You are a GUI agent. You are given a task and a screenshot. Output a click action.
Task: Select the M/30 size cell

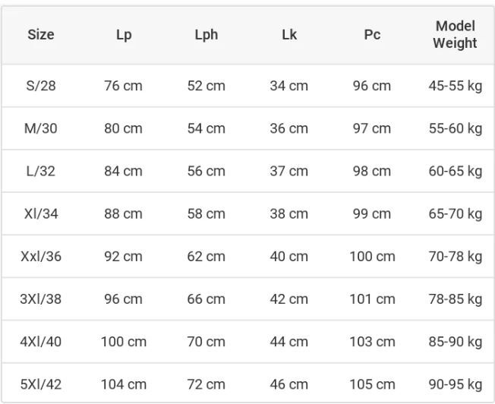tap(41, 128)
